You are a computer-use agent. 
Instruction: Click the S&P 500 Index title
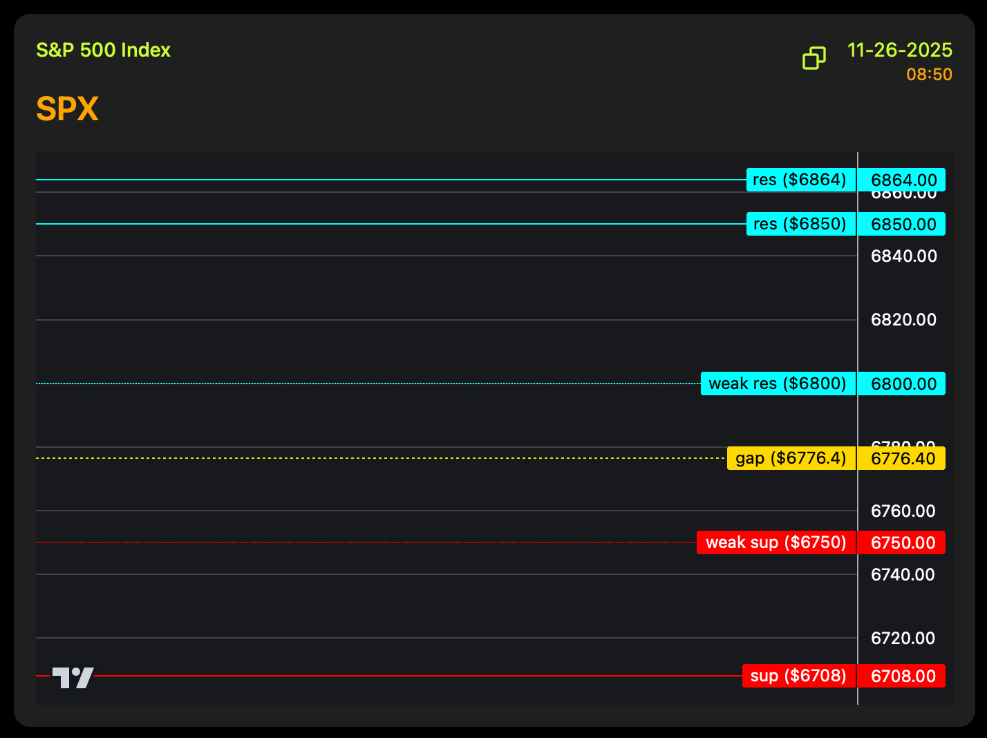[103, 50]
